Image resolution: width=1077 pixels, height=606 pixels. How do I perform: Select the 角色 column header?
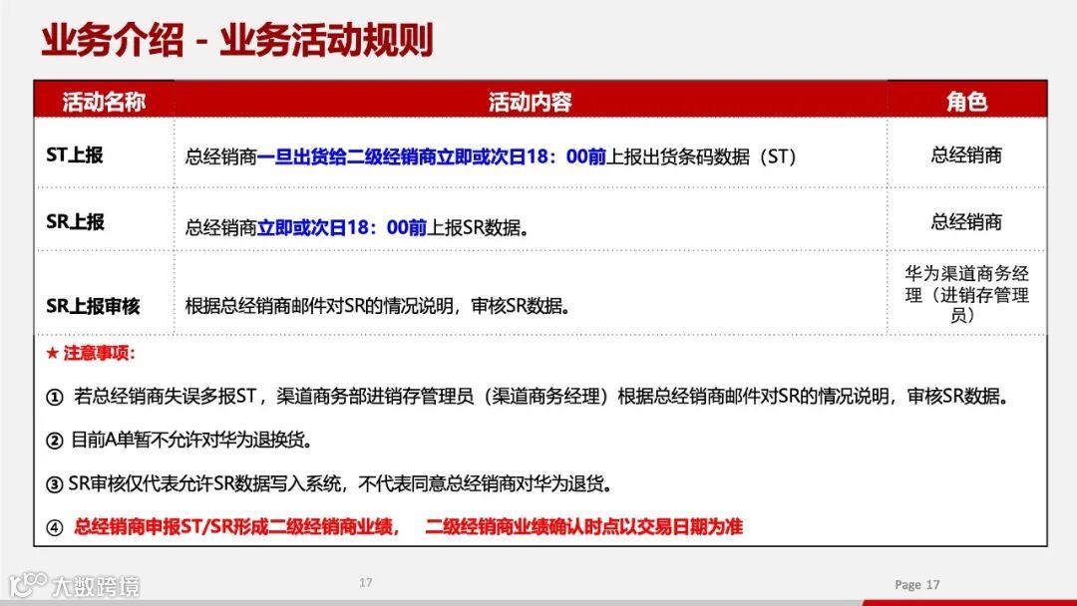point(966,102)
